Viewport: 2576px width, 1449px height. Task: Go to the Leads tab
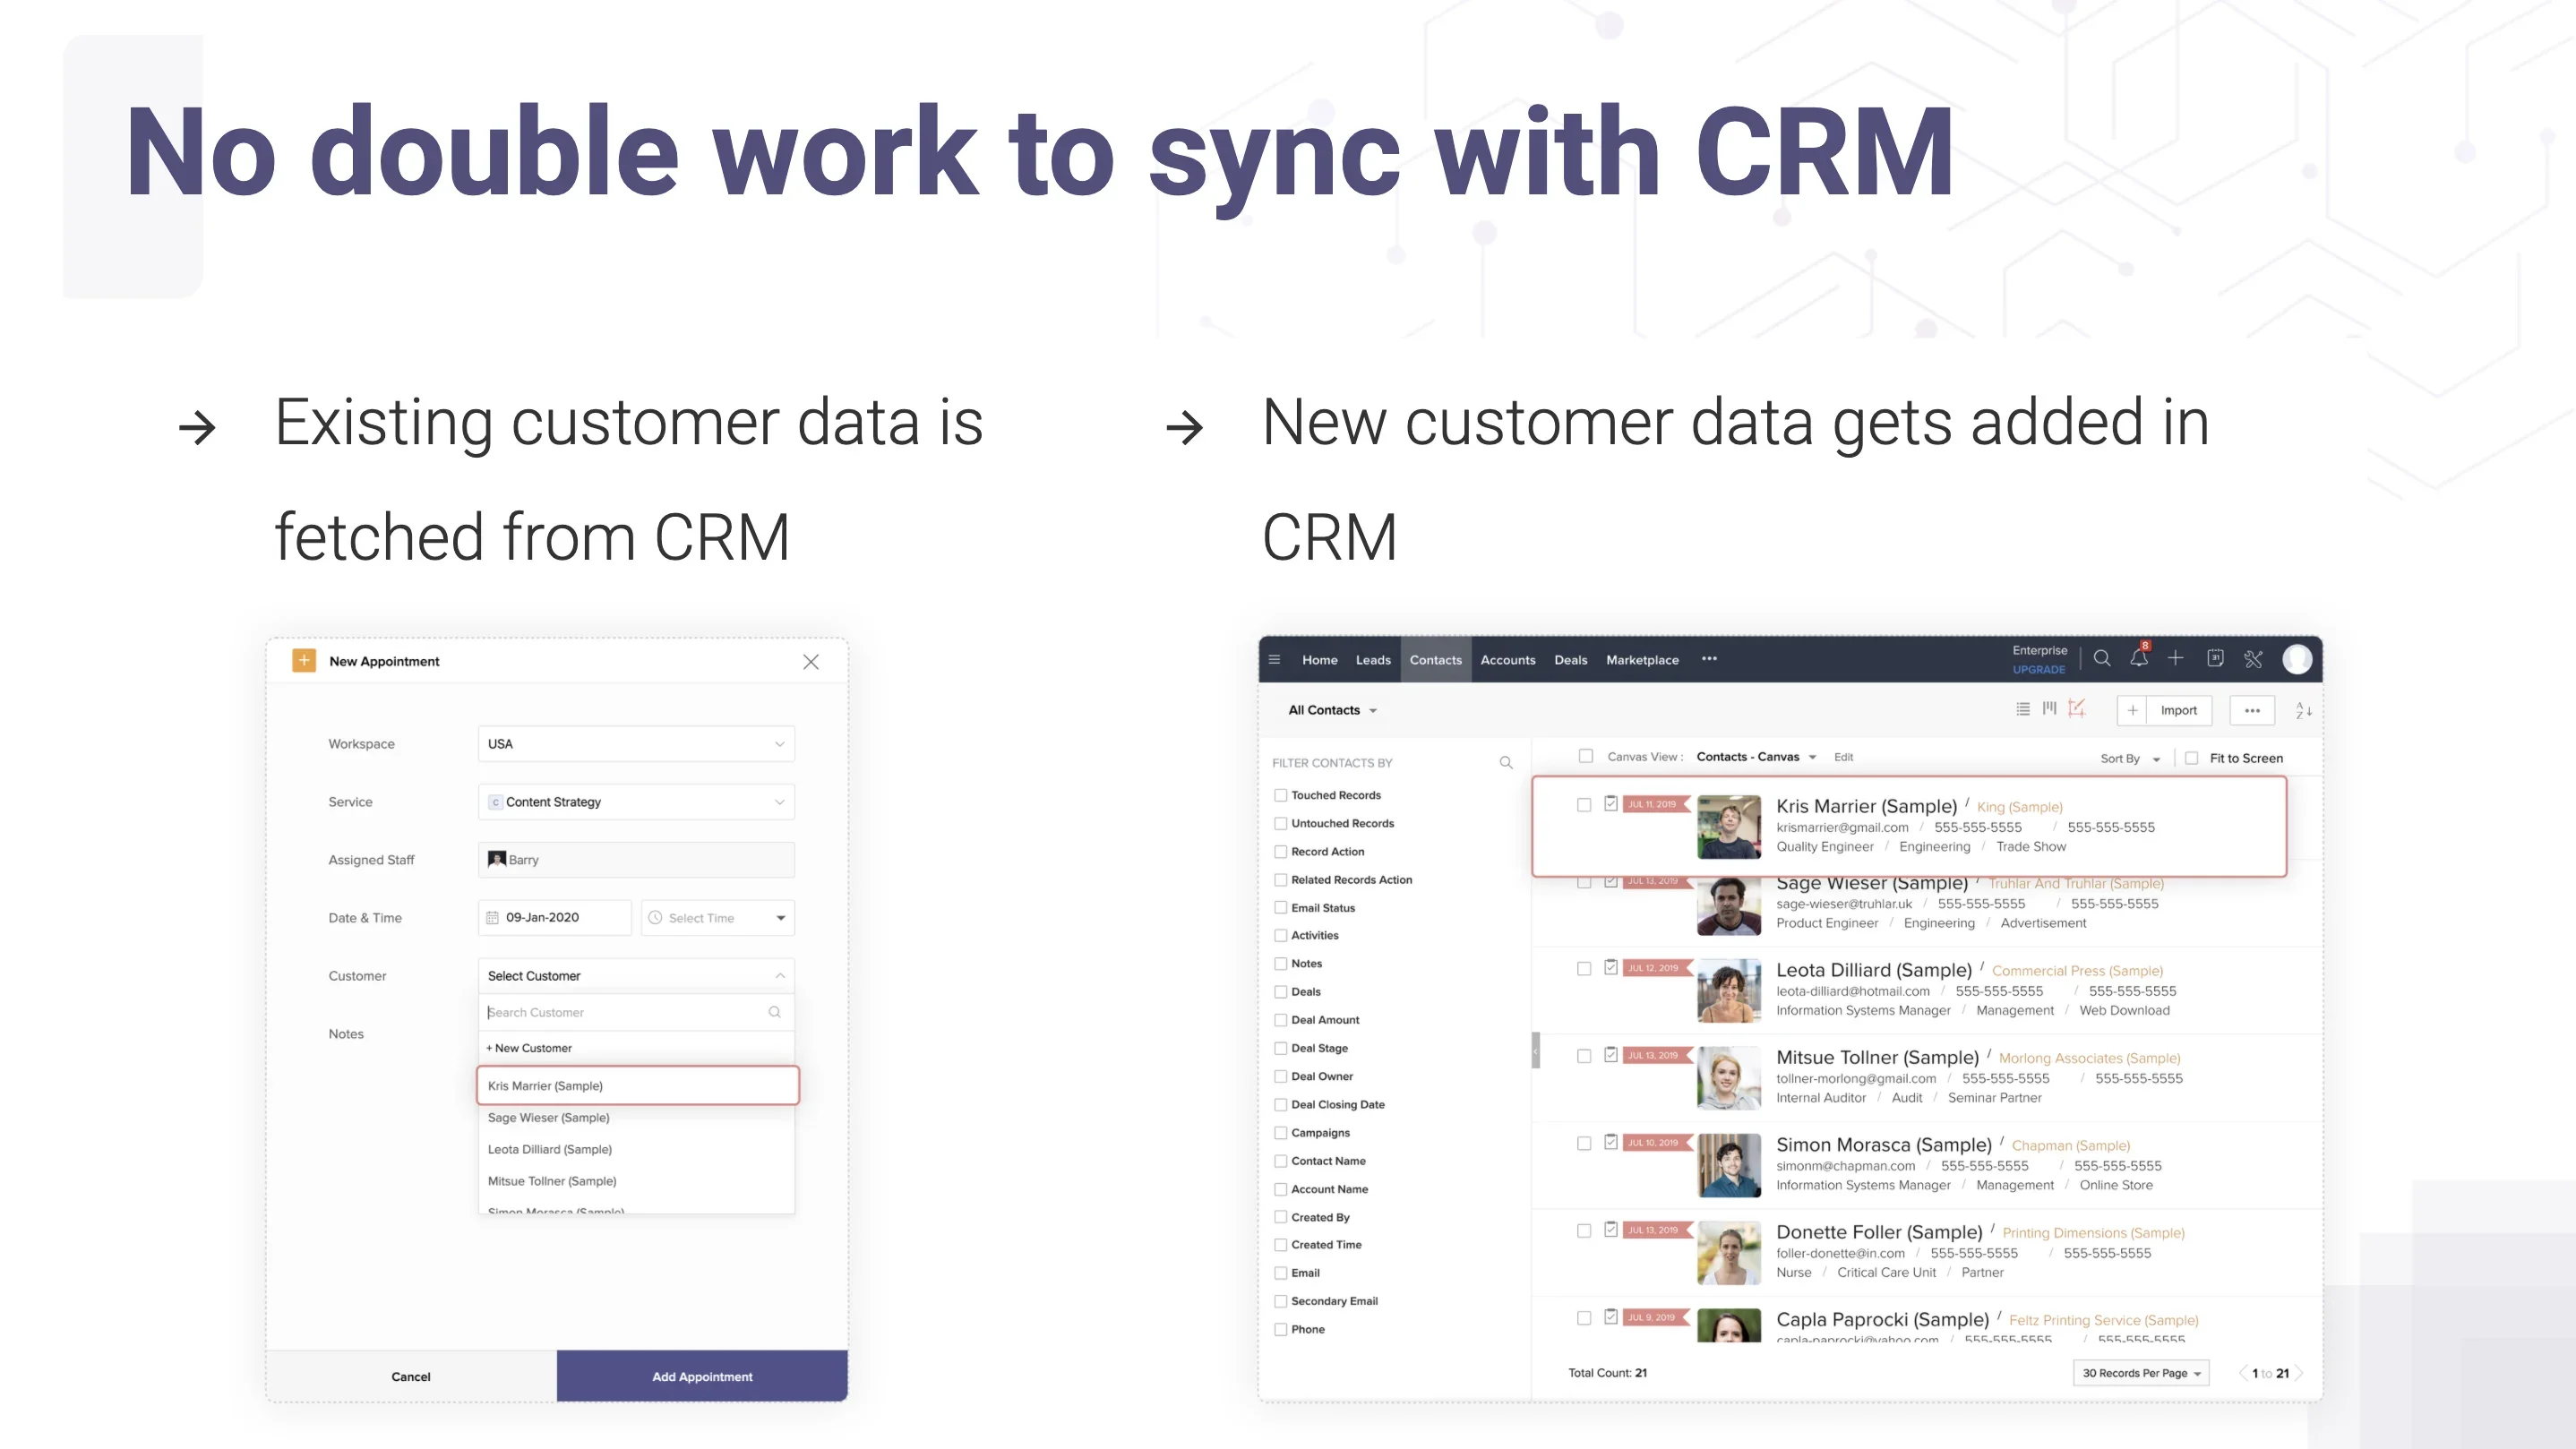[1372, 660]
